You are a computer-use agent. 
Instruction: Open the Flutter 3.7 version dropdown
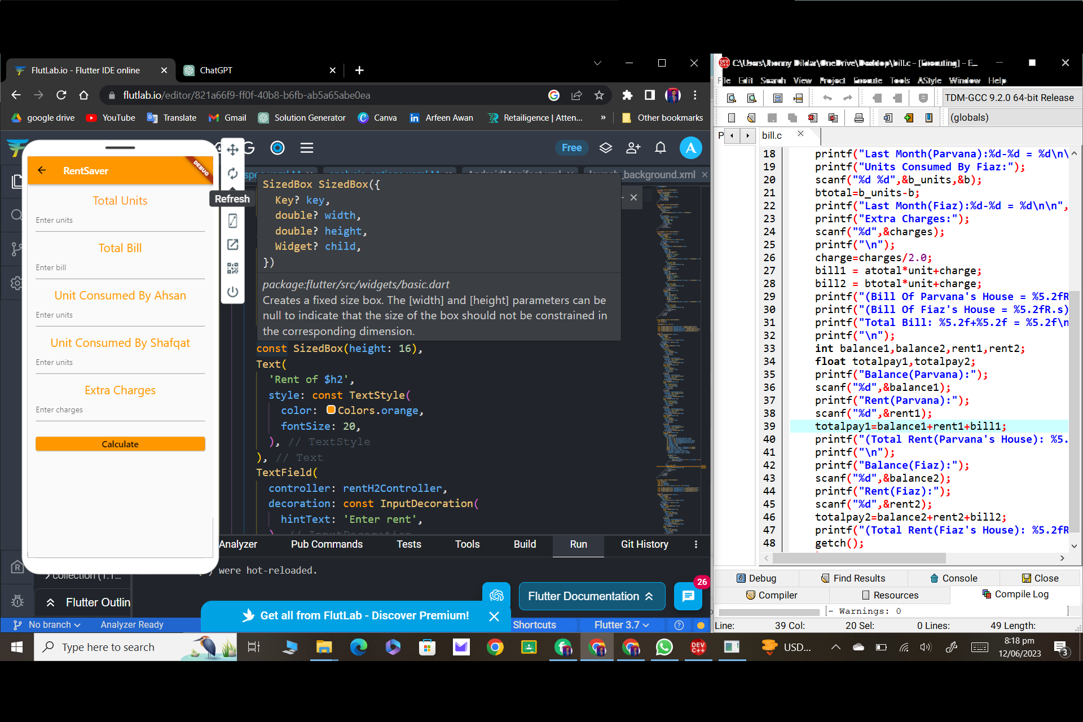point(622,624)
